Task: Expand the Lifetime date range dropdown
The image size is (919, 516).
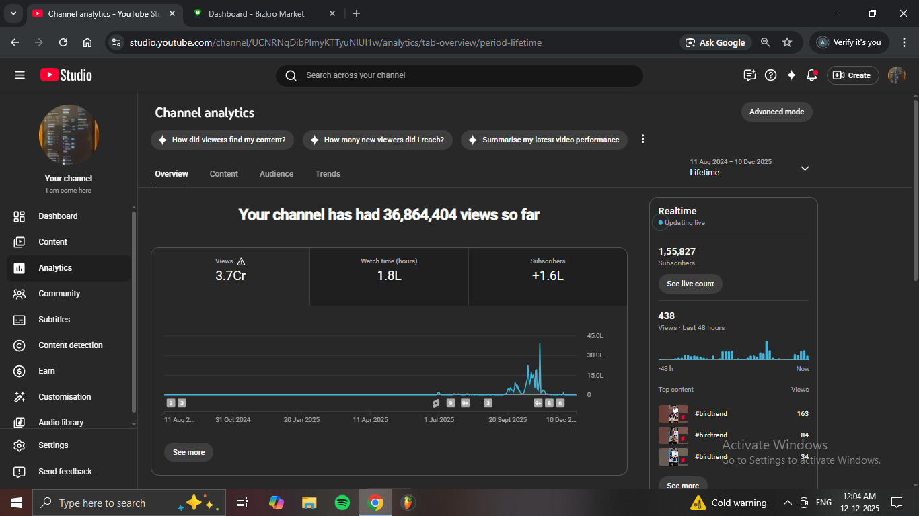Action: pyautogui.click(x=805, y=169)
